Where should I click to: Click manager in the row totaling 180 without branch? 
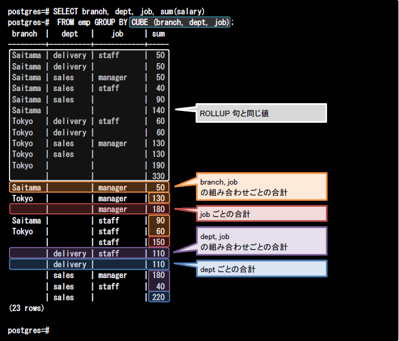113,209
